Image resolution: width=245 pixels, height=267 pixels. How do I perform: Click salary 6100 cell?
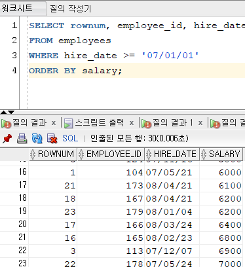(x=221, y=186)
